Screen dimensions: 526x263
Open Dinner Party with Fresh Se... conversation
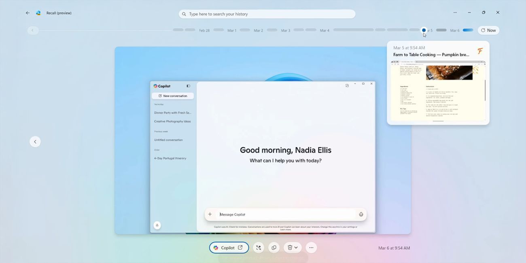click(173, 113)
